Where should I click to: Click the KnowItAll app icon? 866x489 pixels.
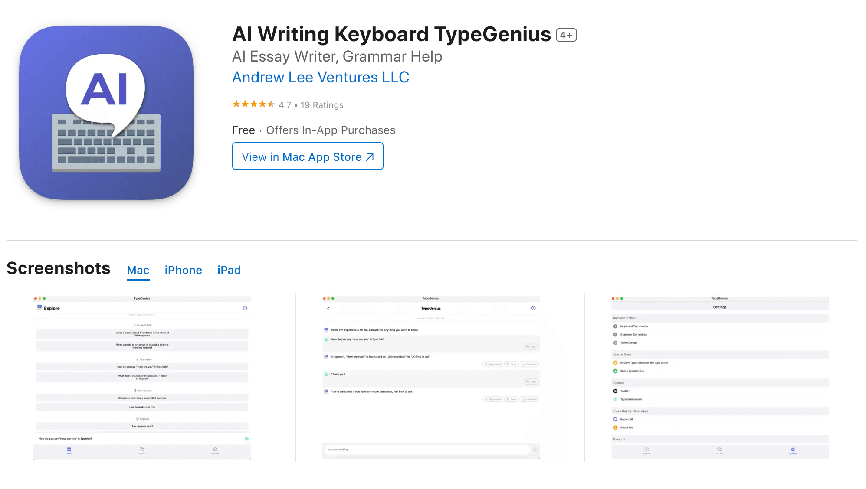(x=615, y=419)
